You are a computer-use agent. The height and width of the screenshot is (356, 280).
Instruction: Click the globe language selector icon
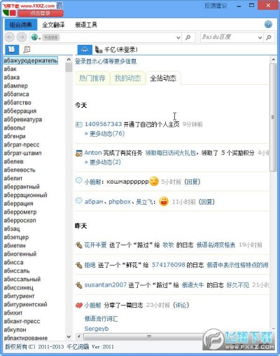(36, 37)
